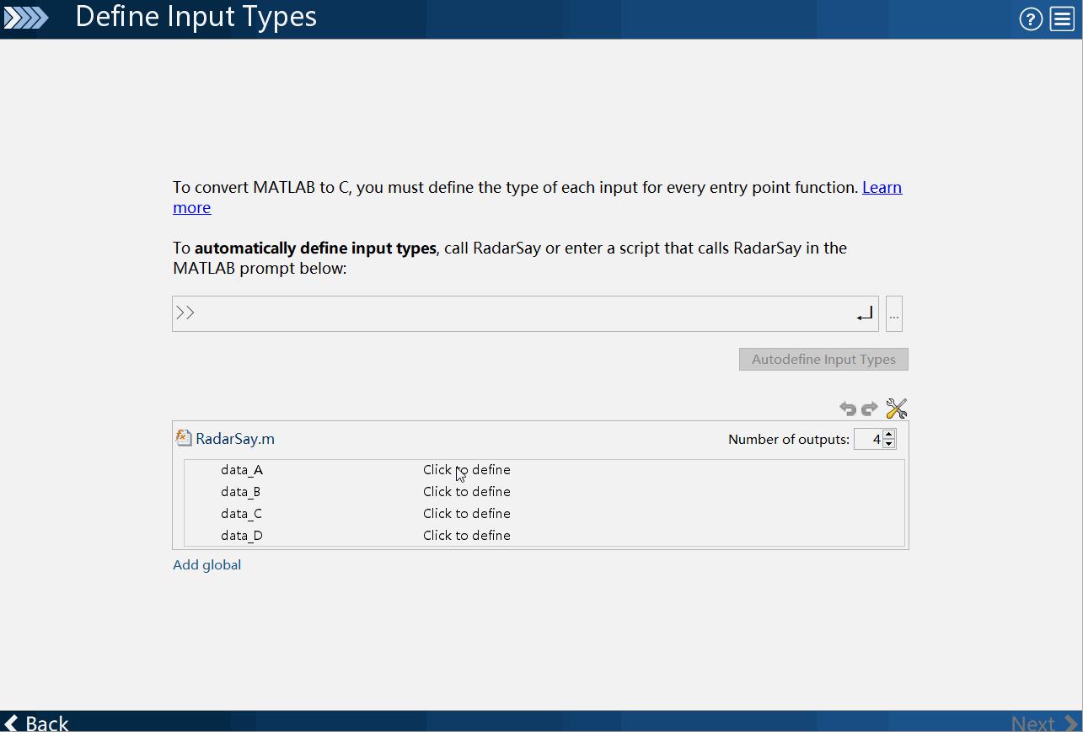Define type for data_A input

[466, 470]
